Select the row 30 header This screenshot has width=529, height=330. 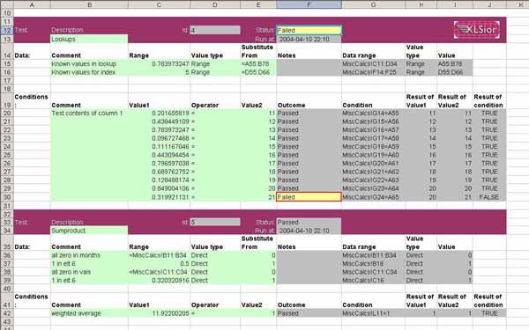coord(7,197)
